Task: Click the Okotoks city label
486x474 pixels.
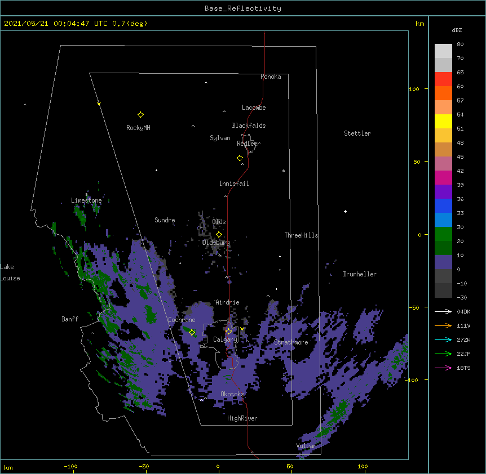Action: [x=232, y=394]
